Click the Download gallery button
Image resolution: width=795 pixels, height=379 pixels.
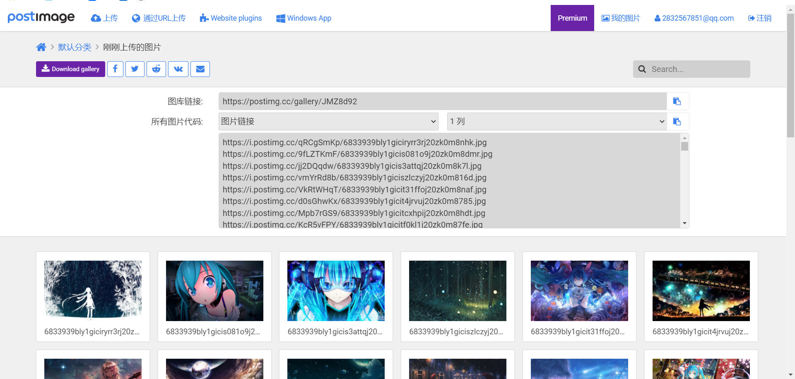tap(70, 69)
